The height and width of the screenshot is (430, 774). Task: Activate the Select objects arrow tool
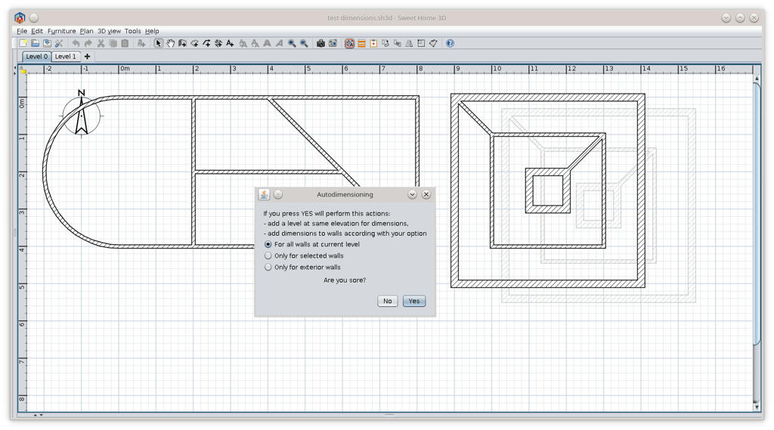pos(158,44)
